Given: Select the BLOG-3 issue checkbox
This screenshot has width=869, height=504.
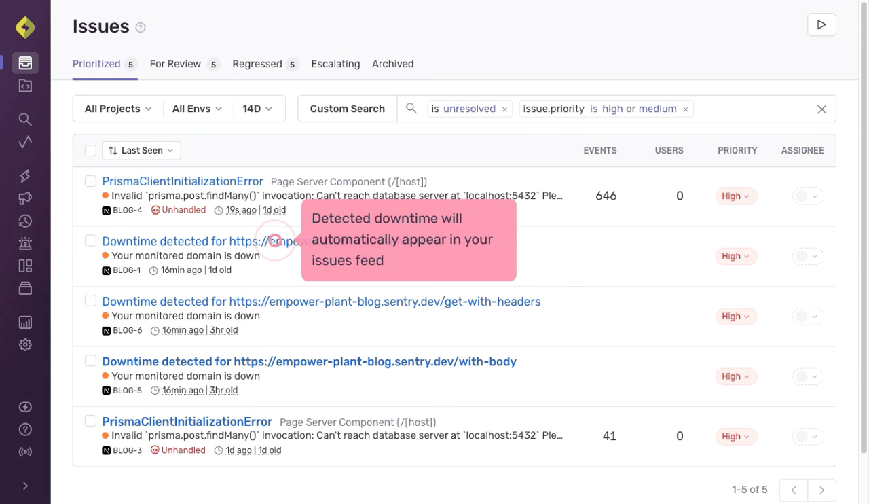Looking at the screenshot, I should [x=90, y=421].
